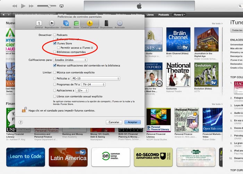243x174 pixels.
Task: Click Ver todo in the Finance section
Action: 217,104
